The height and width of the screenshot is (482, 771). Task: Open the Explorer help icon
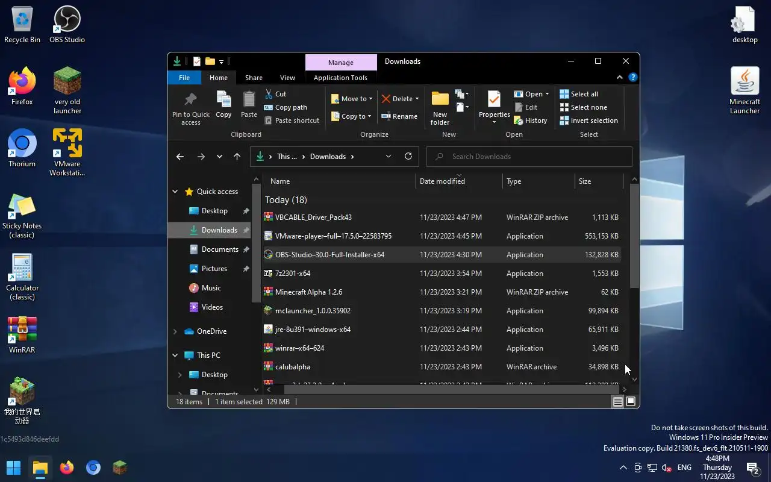632,77
